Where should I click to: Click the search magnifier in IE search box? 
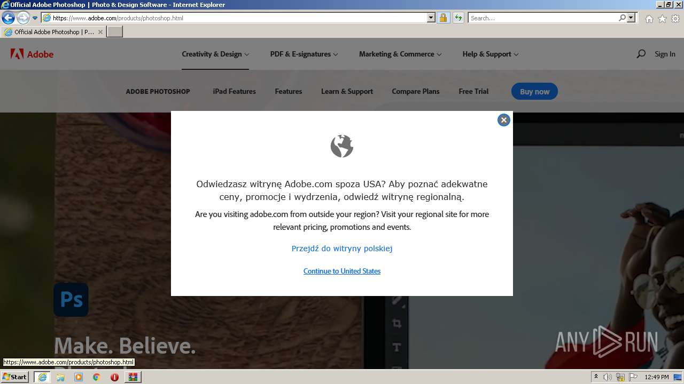click(x=622, y=18)
